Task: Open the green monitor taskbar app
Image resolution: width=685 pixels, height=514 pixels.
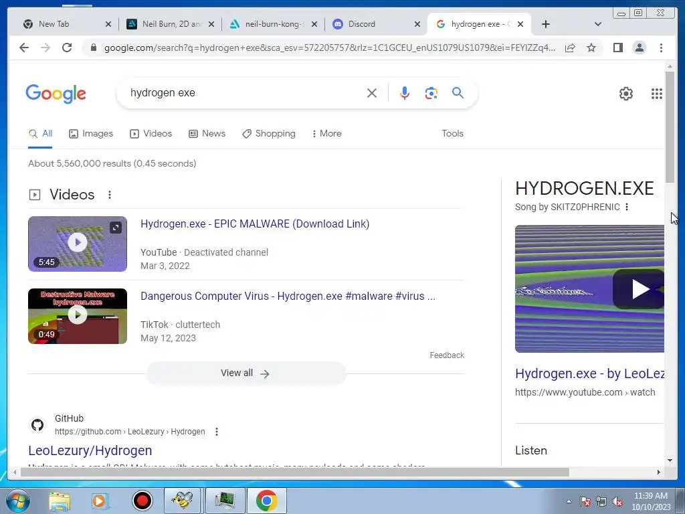Action: [225, 501]
